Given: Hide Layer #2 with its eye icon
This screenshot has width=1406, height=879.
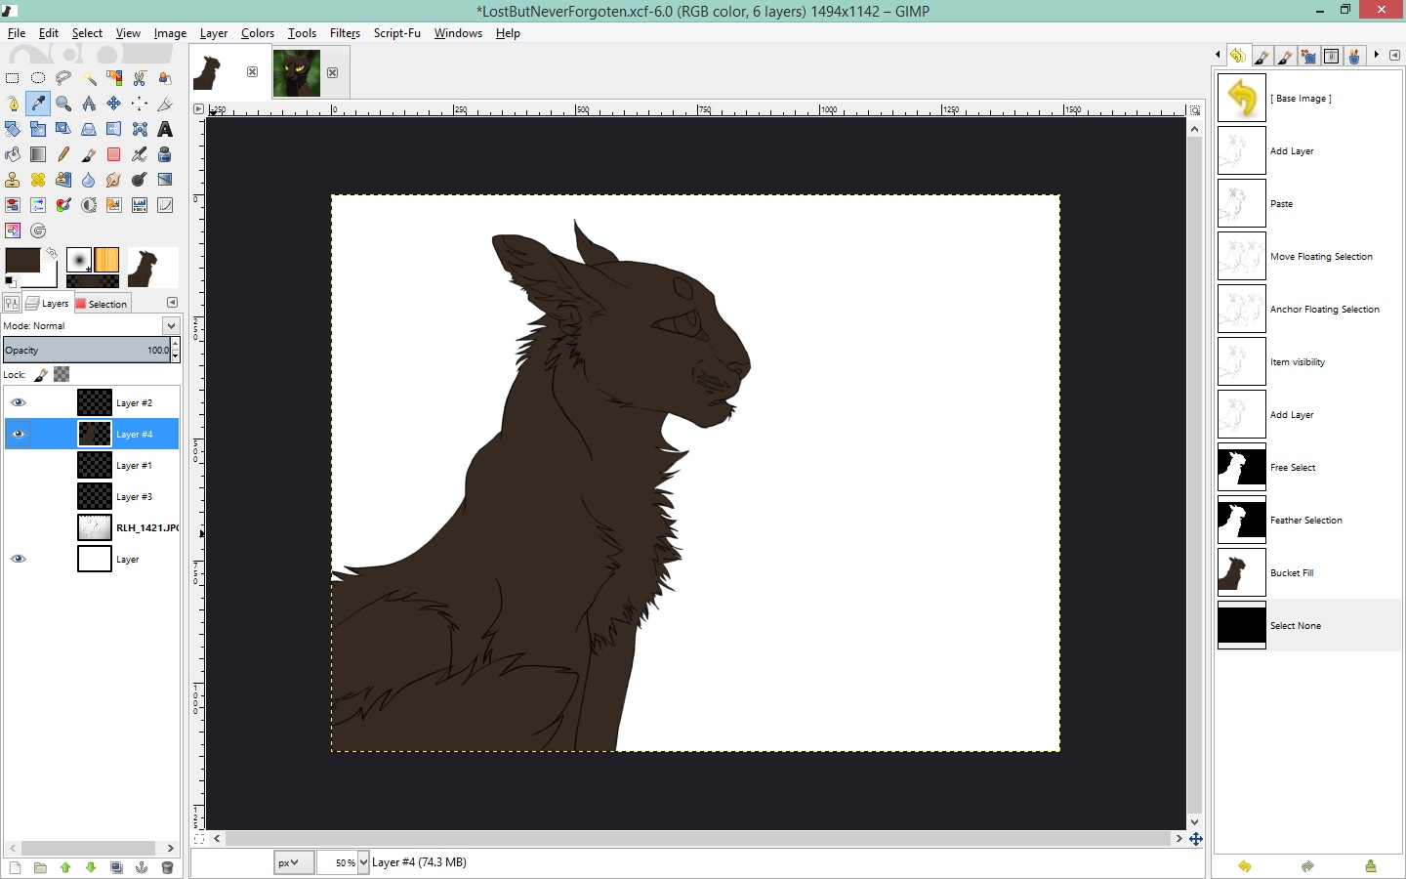Looking at the screenshot, I should coord(18,402).
